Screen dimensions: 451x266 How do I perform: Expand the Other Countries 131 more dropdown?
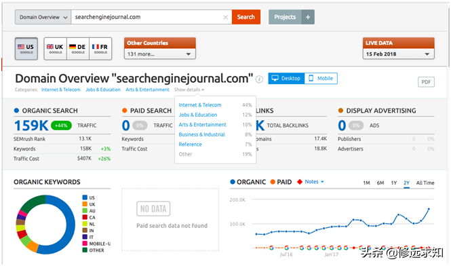click(160, 54)
